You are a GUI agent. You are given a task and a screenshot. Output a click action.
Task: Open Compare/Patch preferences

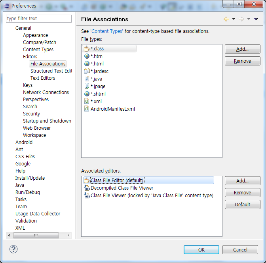tap(40, 42)
